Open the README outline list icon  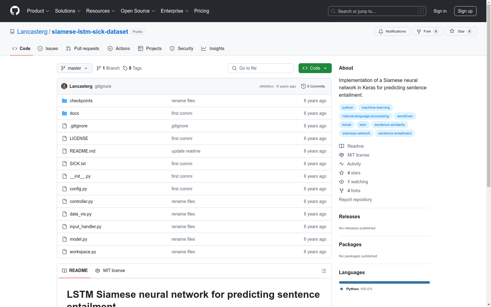pos(324,271)
